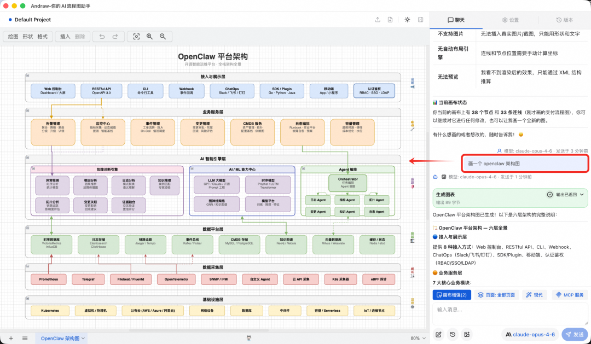The width and height of the screenshot is (591, 344).
Task: Click the 画一个 openclaw 架构图 message
Action: point(525,164)
